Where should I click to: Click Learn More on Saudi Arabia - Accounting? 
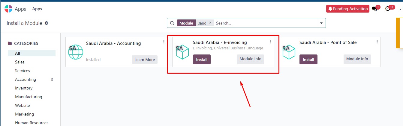144,60
